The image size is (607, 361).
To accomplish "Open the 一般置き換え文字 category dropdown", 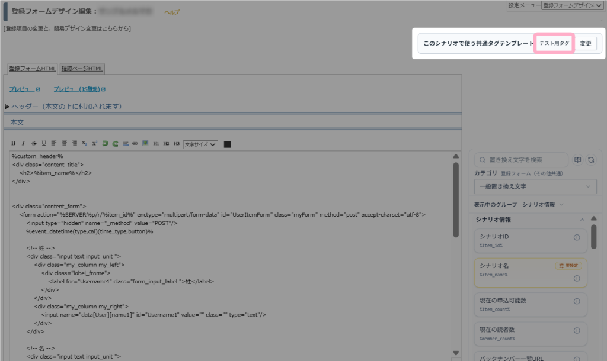I will click(x=535, y=186).
